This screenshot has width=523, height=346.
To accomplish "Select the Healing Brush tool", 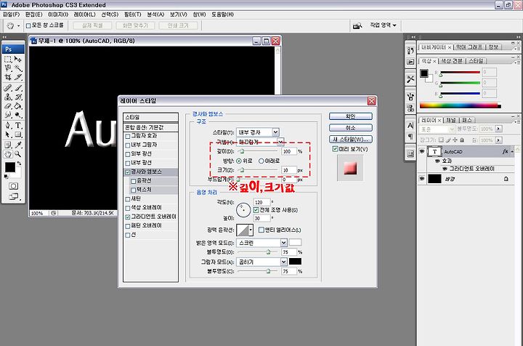I will [x=8, y=88].
